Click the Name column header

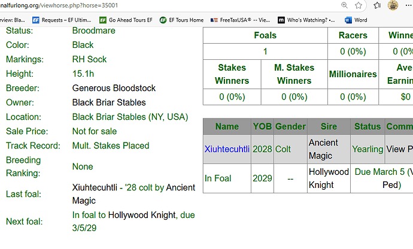227,126
